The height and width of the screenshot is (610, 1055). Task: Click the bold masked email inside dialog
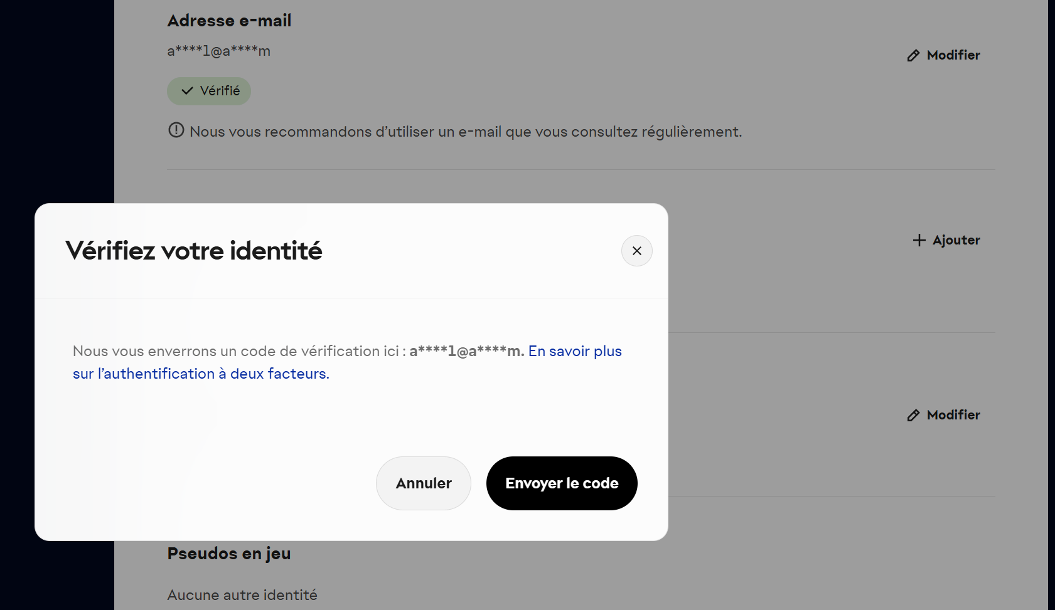pos(466,352)
